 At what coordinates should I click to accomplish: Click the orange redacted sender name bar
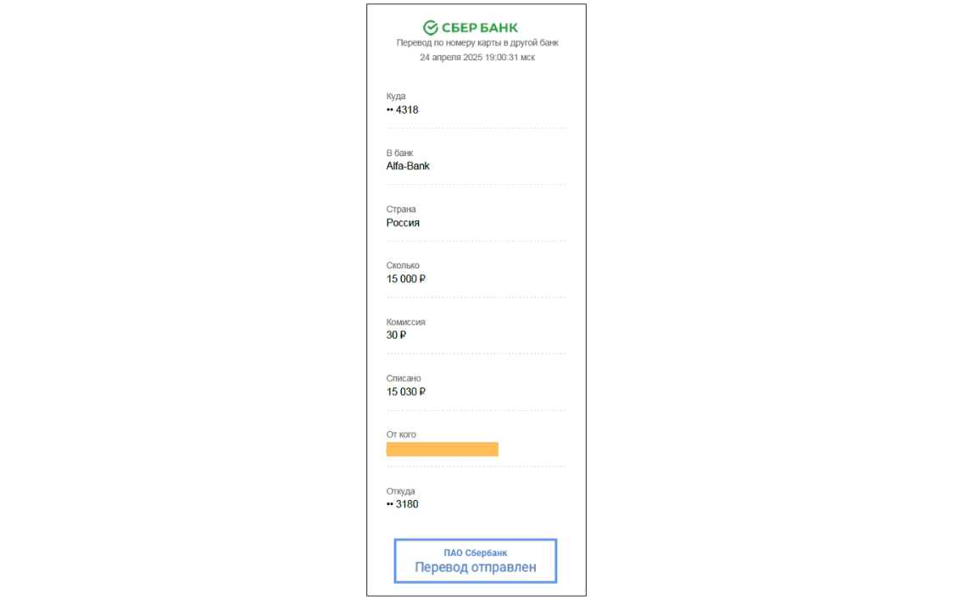[x=443, y=449]
